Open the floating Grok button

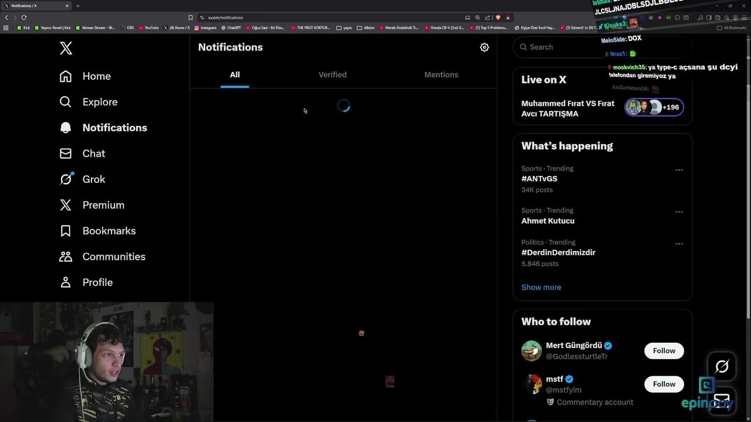[722, 366]
